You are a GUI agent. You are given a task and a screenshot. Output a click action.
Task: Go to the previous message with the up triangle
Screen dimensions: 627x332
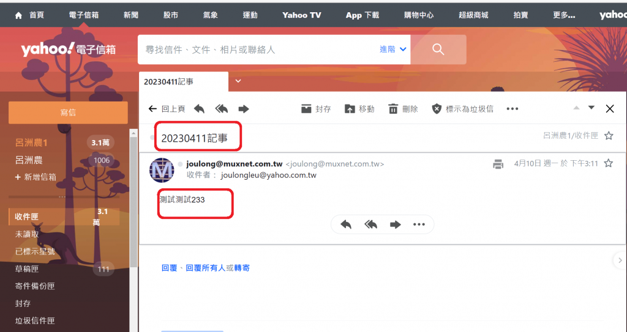(576, 108)
